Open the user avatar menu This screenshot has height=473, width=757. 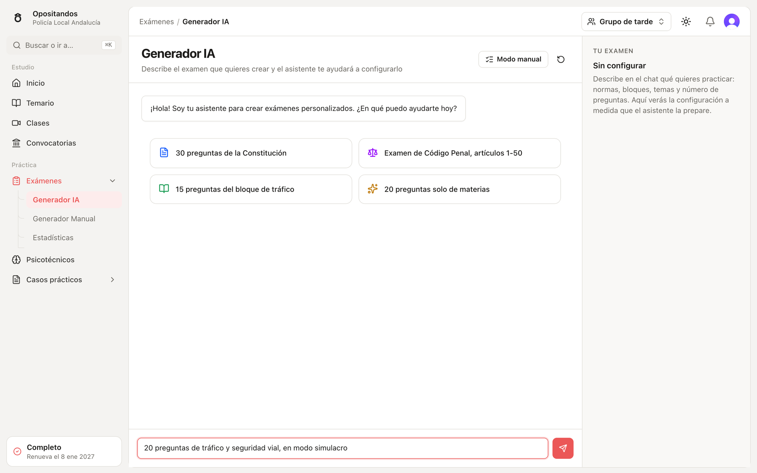pyautogui.click(x=732, y=21)
